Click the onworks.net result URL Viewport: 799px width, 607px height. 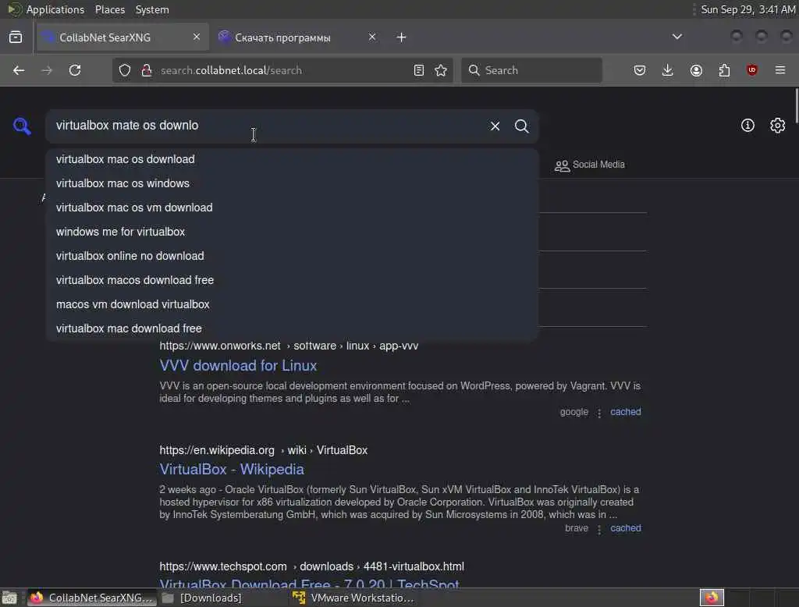(289, 346)
